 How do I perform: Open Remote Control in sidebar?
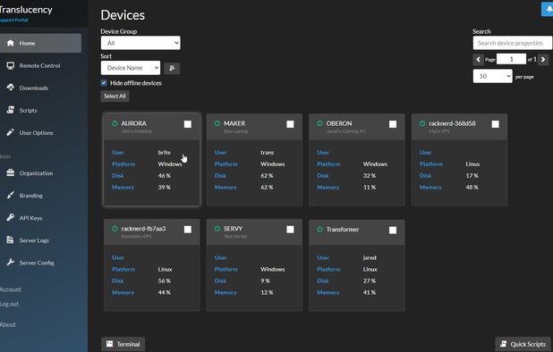tap(40, 65)
